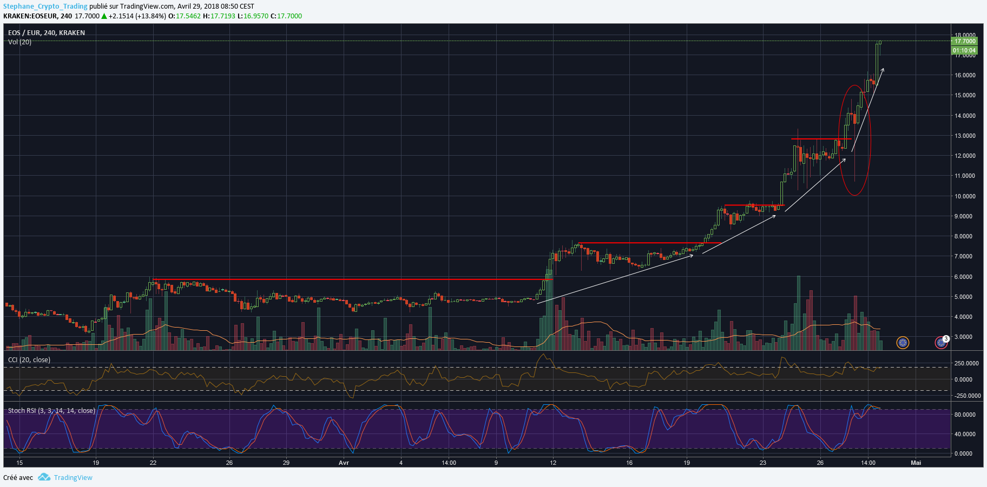Click the 16.0000 price axis label
The image size is (987, 487).
[x=965, y=75]
